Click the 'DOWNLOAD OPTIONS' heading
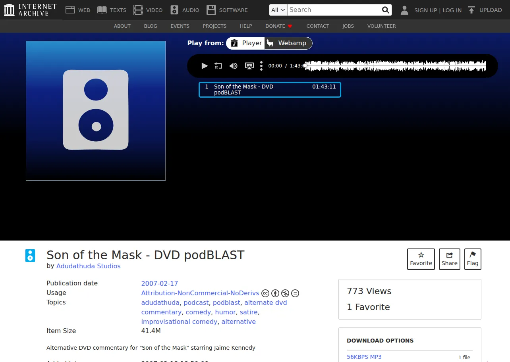Viewport: 510px width, 362px height. point(380,341)
